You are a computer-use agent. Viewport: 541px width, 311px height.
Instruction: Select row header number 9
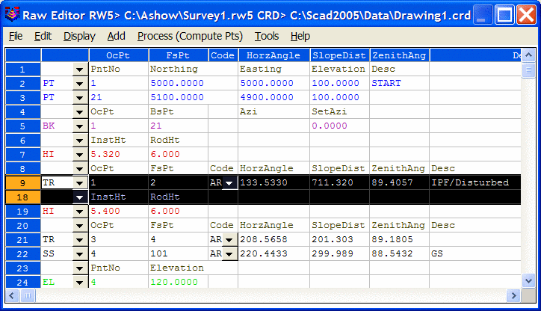pyautogui.click(x=22, y=182)
